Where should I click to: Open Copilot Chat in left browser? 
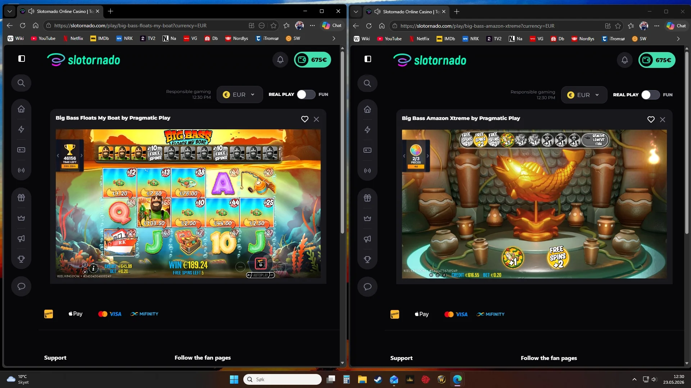pyautogui.click(x=332, y=26)
